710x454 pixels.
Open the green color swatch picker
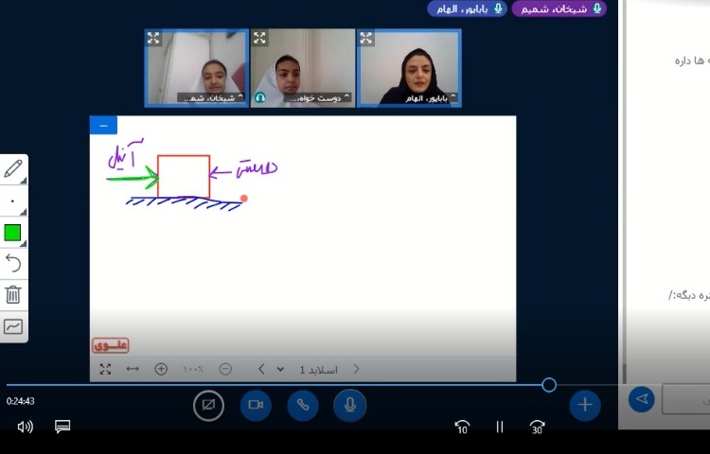pos(13,233)
